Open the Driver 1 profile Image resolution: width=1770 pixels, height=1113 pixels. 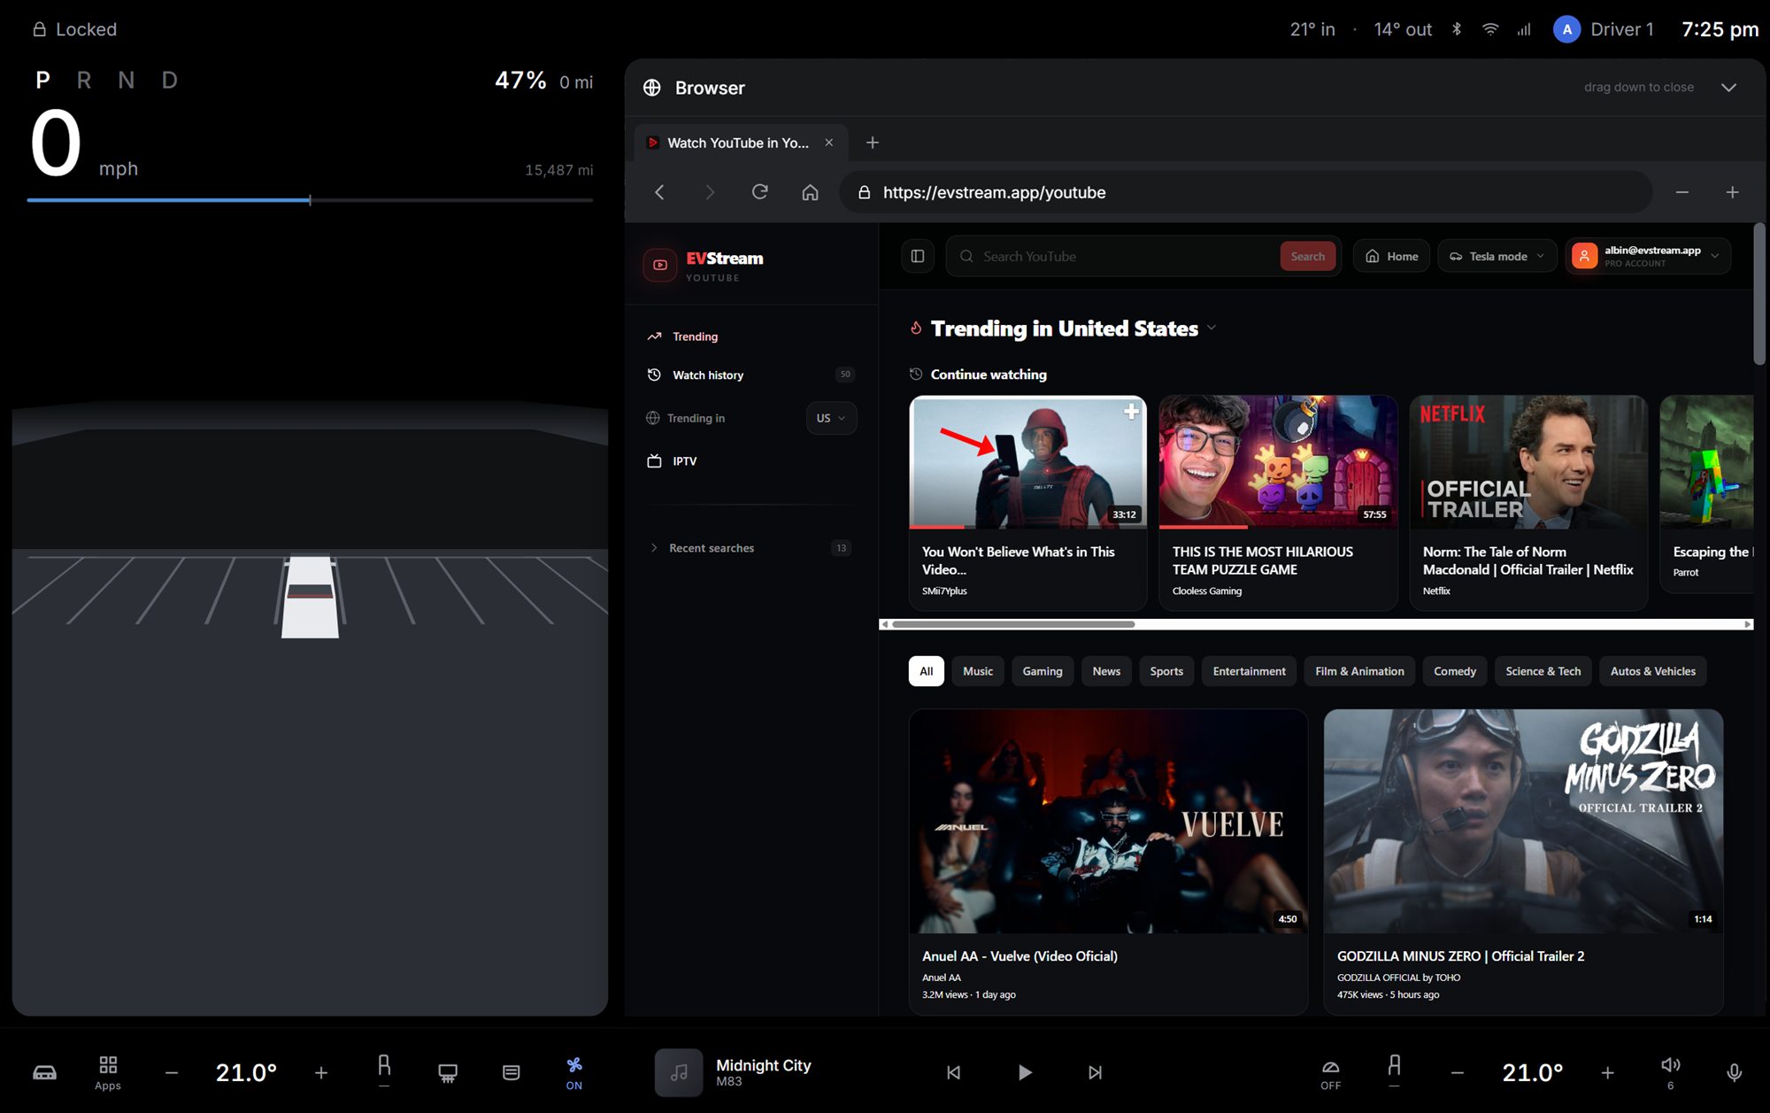[1604, 29]
